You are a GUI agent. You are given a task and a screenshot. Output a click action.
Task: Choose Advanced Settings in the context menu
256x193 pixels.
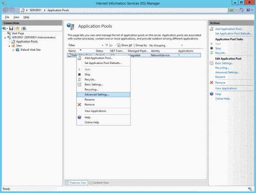[x=103, y=95]
